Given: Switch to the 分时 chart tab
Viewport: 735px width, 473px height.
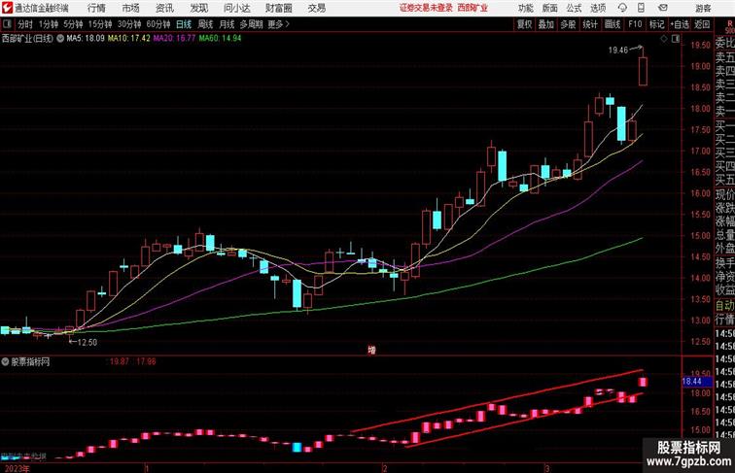Looking at the screenshot, I should pos(25,24).
